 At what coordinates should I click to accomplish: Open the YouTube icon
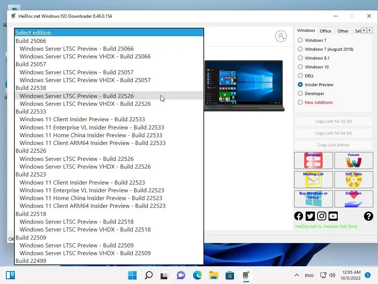pos(333,216)
